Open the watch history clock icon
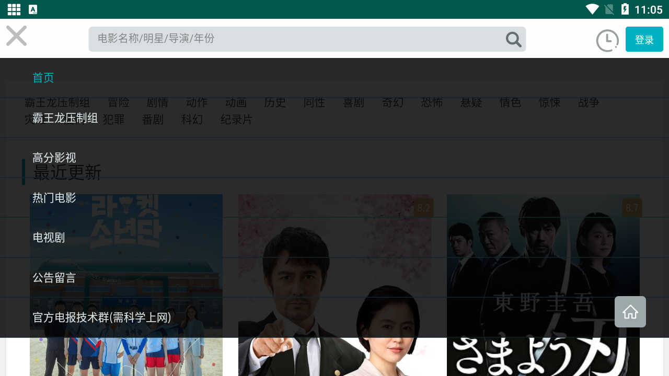Screen dimensions: 669x376 607,41
